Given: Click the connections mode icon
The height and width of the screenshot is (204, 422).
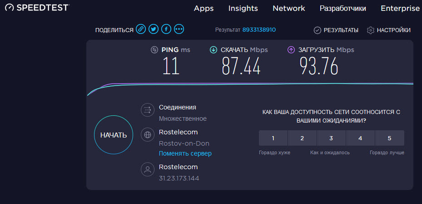Looking at the screenshot, I should tap(147, 110).
